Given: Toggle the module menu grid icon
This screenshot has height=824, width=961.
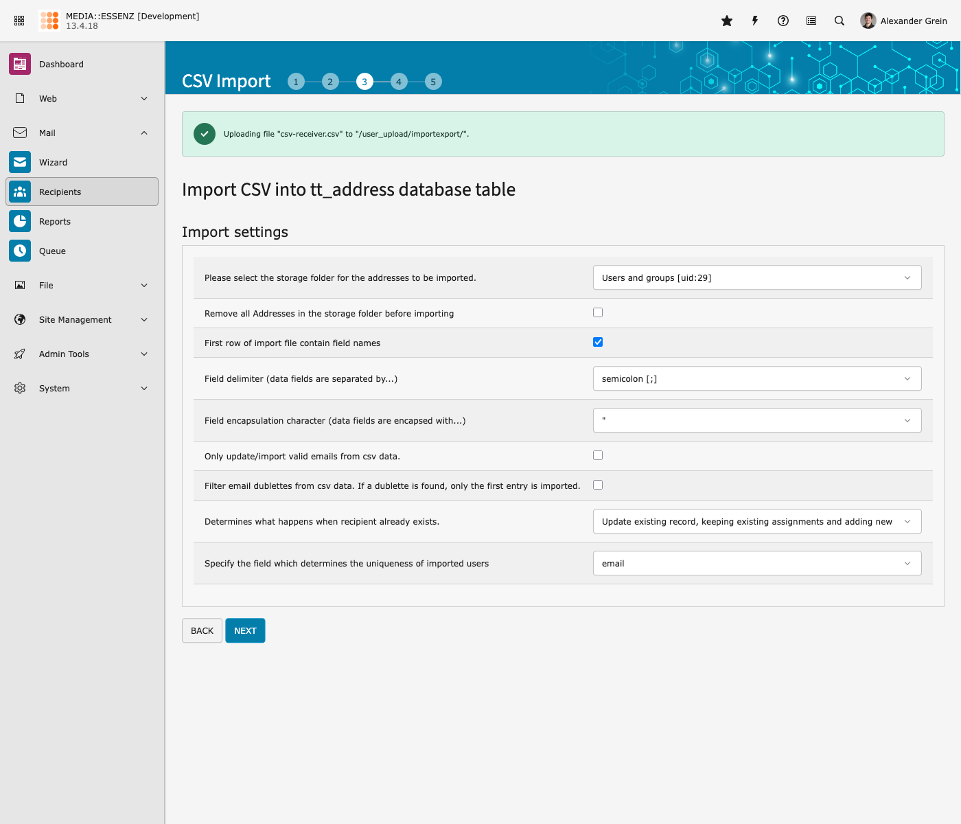Looking at the screenshot, I should coord(19,21).
